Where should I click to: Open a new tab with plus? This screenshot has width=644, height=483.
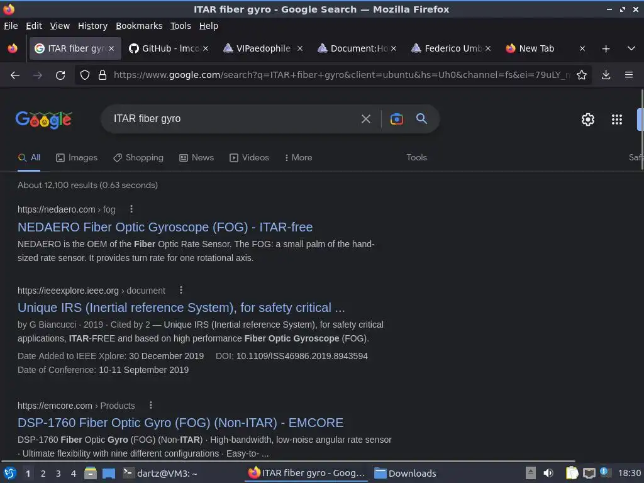[x=606, y=49]
